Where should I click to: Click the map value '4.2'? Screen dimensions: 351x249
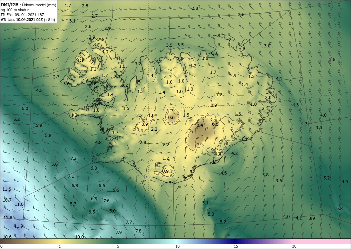(x=234, y=153)
